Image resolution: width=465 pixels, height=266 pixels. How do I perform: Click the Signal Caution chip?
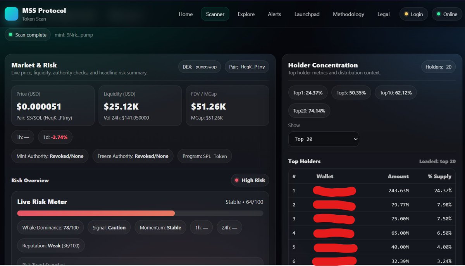(109, 228)
